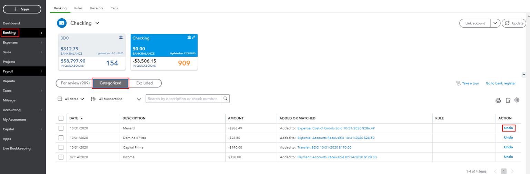Click the bank icon on BDO card

121,37
